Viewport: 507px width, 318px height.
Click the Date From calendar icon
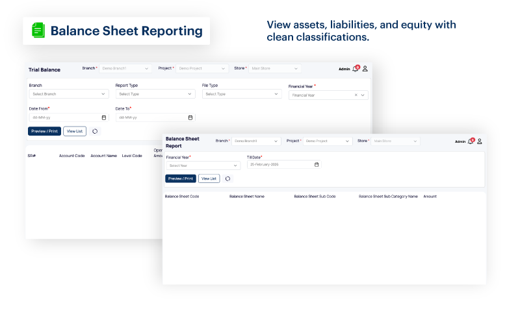click(104, 117)
